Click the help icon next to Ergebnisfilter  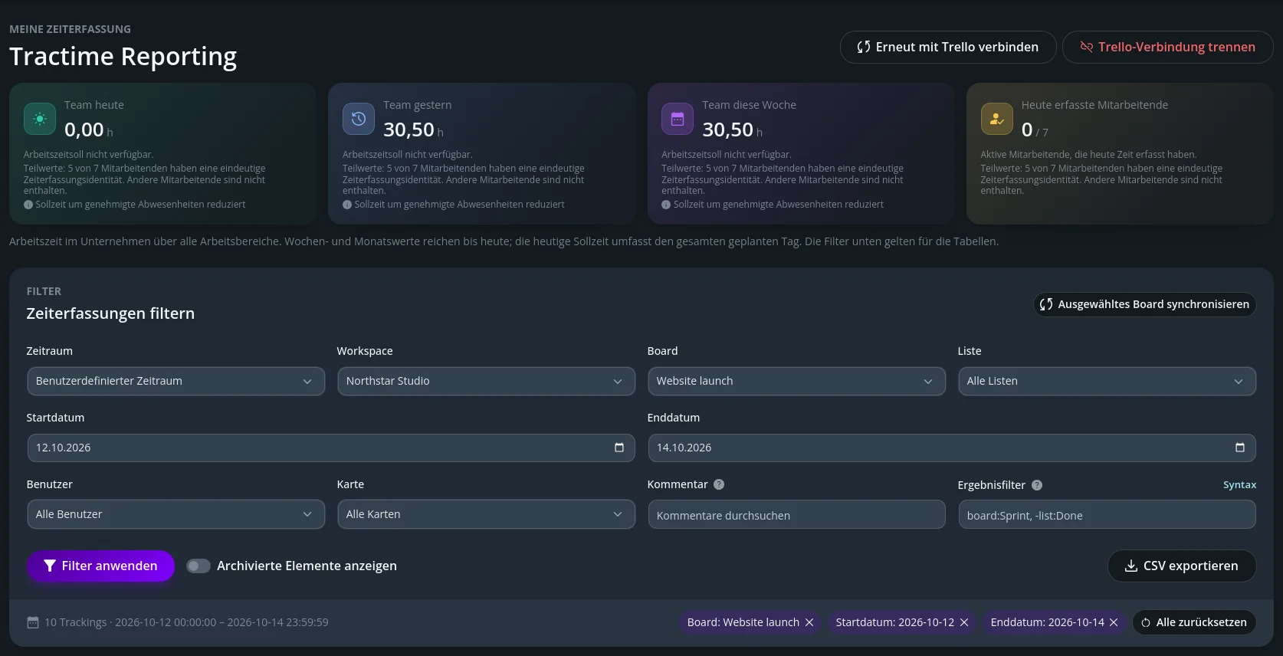click(1037, 485)
